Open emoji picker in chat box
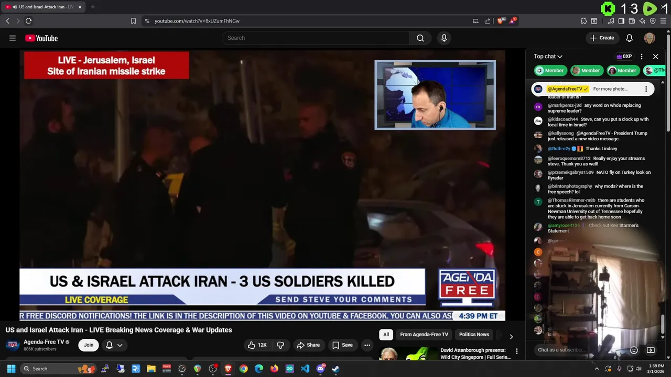 pyautogui.click(x=634, y=350)
